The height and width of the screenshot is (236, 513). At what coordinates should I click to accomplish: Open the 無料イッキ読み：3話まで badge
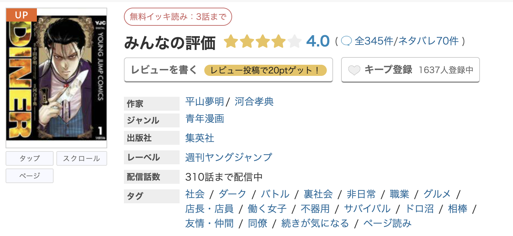[x=179, y=16]
